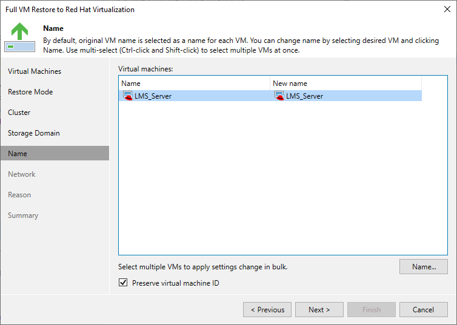Click the VM icon in the New name column
The width and height of the screenshot is (457, 325).
(x=279, y=96)
